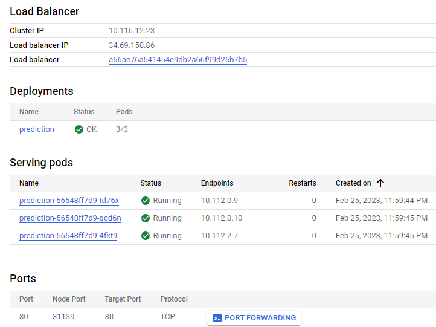
Task: Sort serving pods by Restarts column
Action: point(303,183)
